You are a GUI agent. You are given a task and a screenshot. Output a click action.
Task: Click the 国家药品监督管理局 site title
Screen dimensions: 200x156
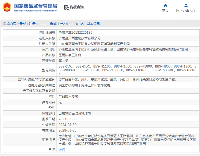coord(35,6)
